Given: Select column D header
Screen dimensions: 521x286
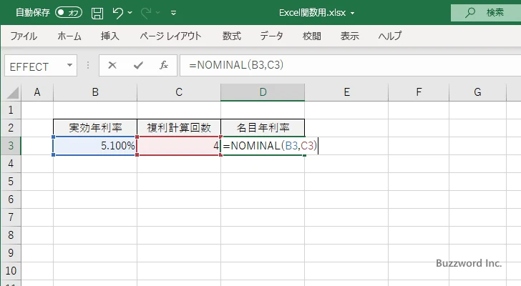Looking at the screenshot, I should pyautogui.click(x=263, y=92).
